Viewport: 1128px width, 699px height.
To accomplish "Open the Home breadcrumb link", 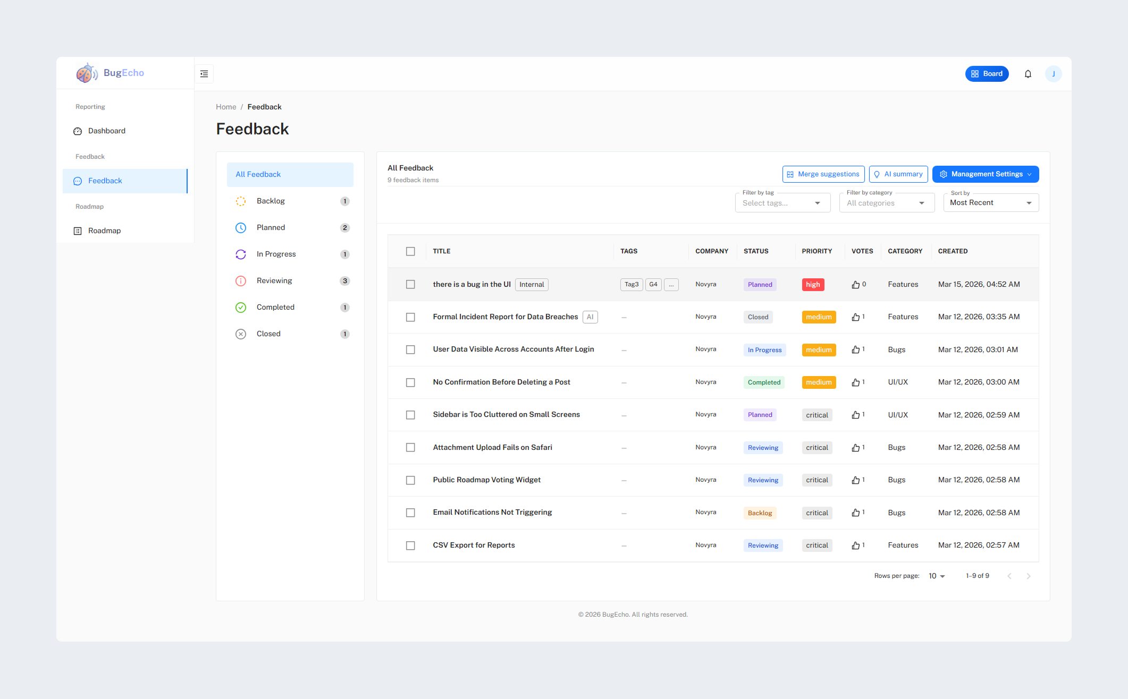I will point(226,107).
